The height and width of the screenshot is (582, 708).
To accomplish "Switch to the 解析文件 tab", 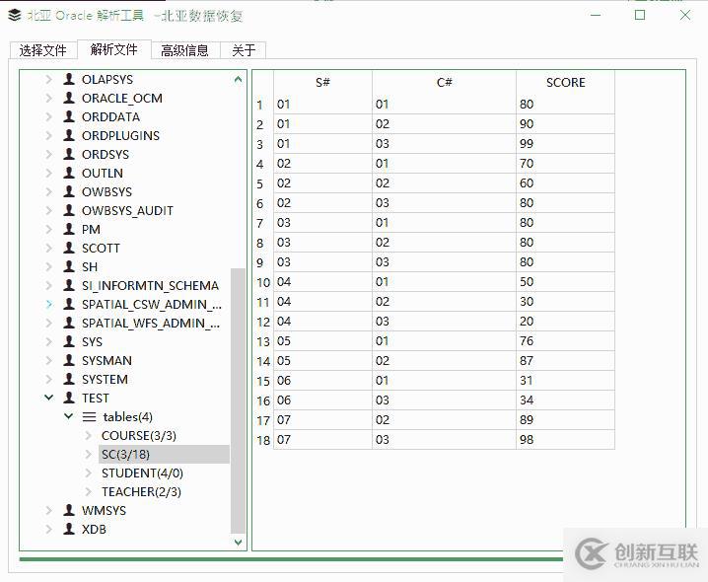I will click(113, 49).
